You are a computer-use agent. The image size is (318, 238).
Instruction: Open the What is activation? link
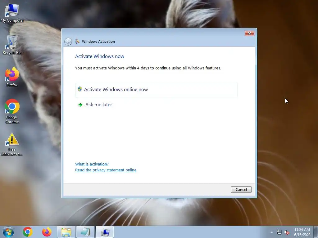point(92,164)
